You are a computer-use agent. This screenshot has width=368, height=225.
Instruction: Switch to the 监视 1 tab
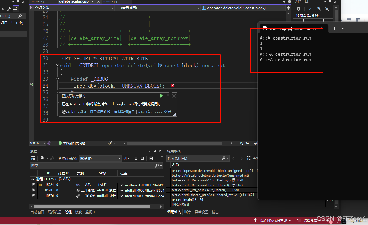tap(91, 212)
